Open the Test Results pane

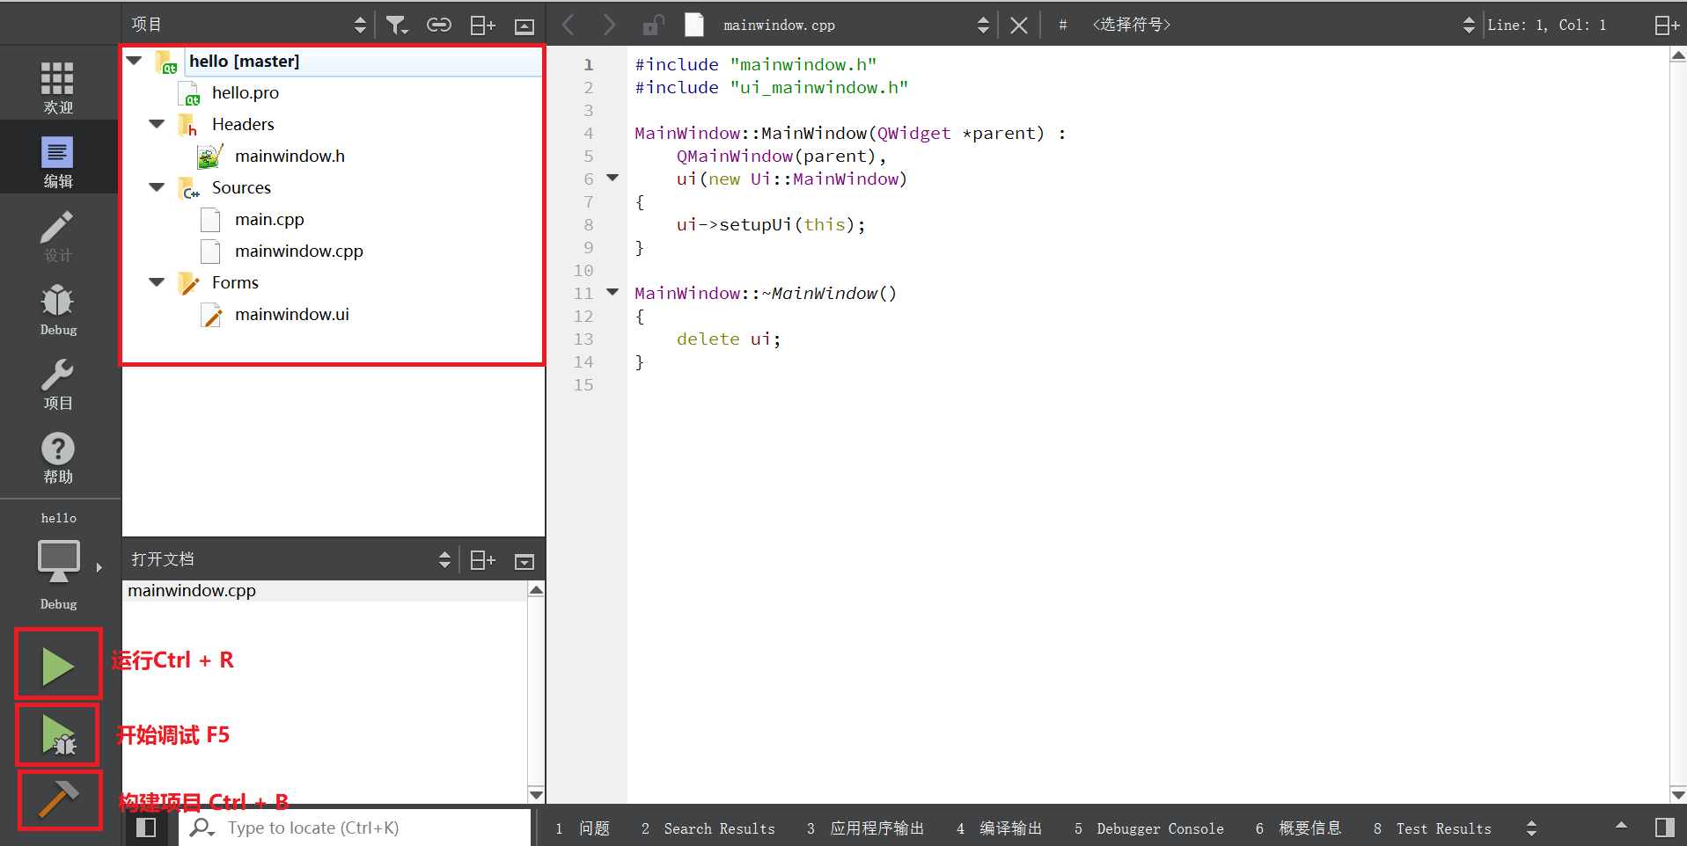[1433, 828]
